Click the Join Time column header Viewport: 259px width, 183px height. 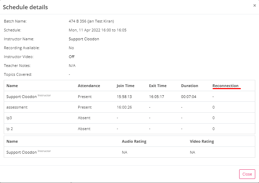point(125,86)
